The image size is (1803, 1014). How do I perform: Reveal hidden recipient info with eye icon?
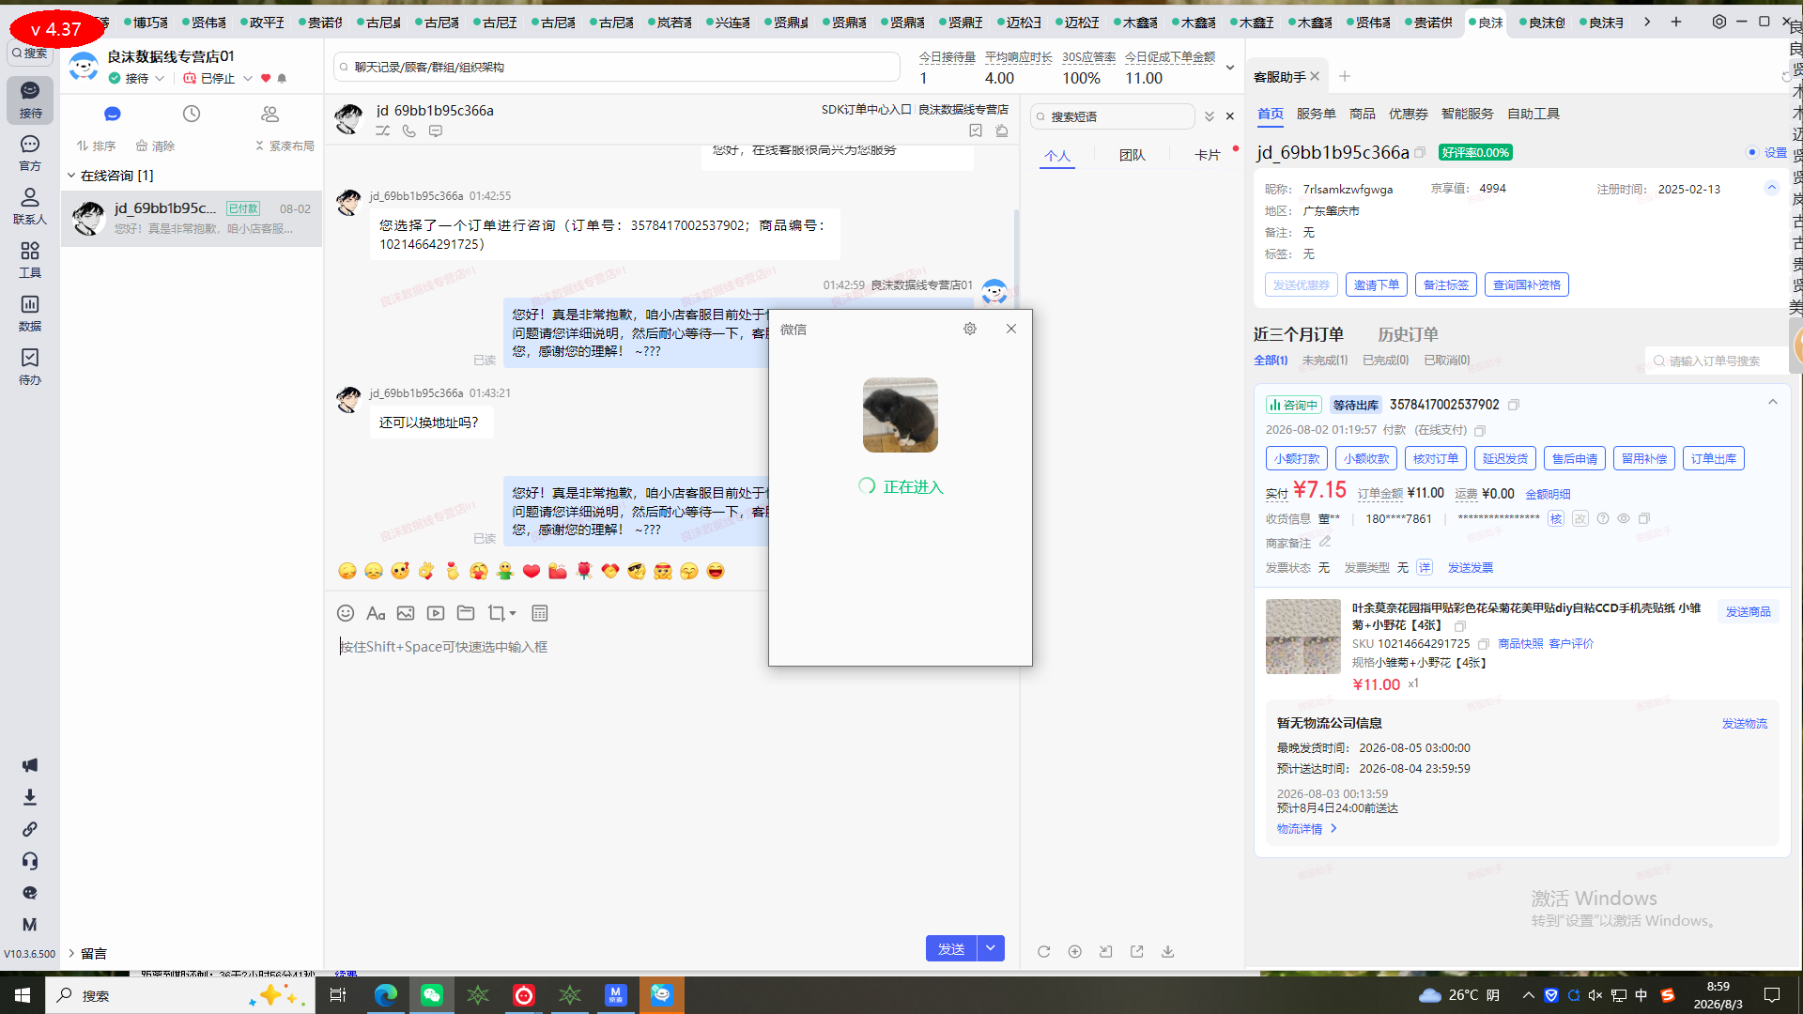(x=1624, y=518)
